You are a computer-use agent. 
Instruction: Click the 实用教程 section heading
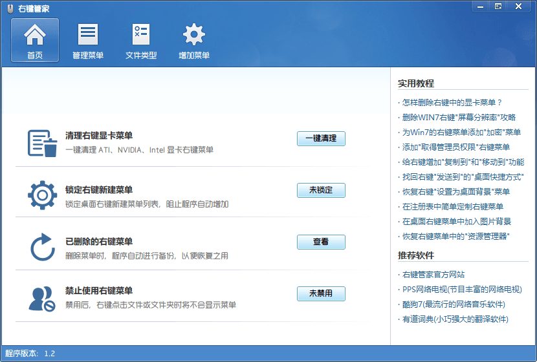point(416,83)
